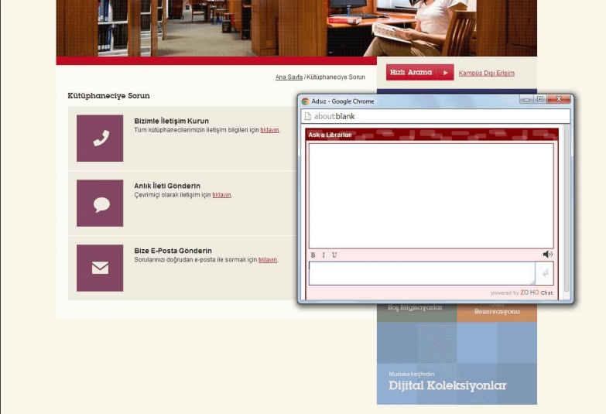
Task: Click the envelope e-mail icon tile
Action: tap(100, 268)
